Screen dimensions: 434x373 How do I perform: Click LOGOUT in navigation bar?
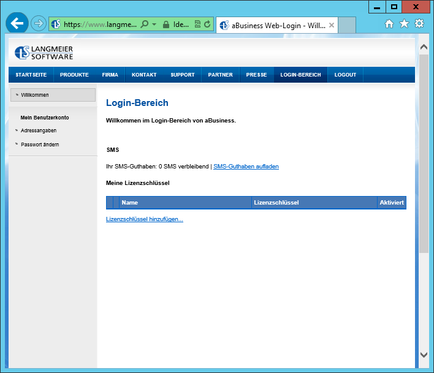coord(345,75)
